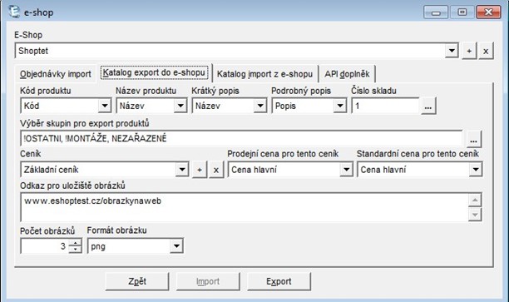Open product group selection ellipsis button
Image resolution: width=509 pixels, height=302 pixels.
[x=473, y=139]
